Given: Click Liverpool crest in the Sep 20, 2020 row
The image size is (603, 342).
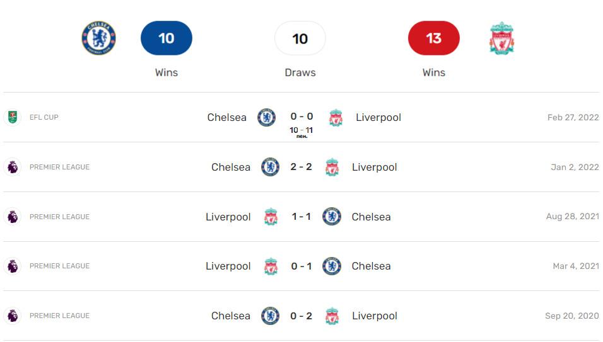Looking at the screenshot, I should pos(332,316).
